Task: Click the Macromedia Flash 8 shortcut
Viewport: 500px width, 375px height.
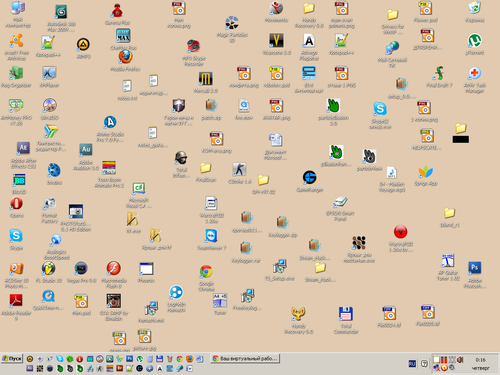Action: pos(114,269)
